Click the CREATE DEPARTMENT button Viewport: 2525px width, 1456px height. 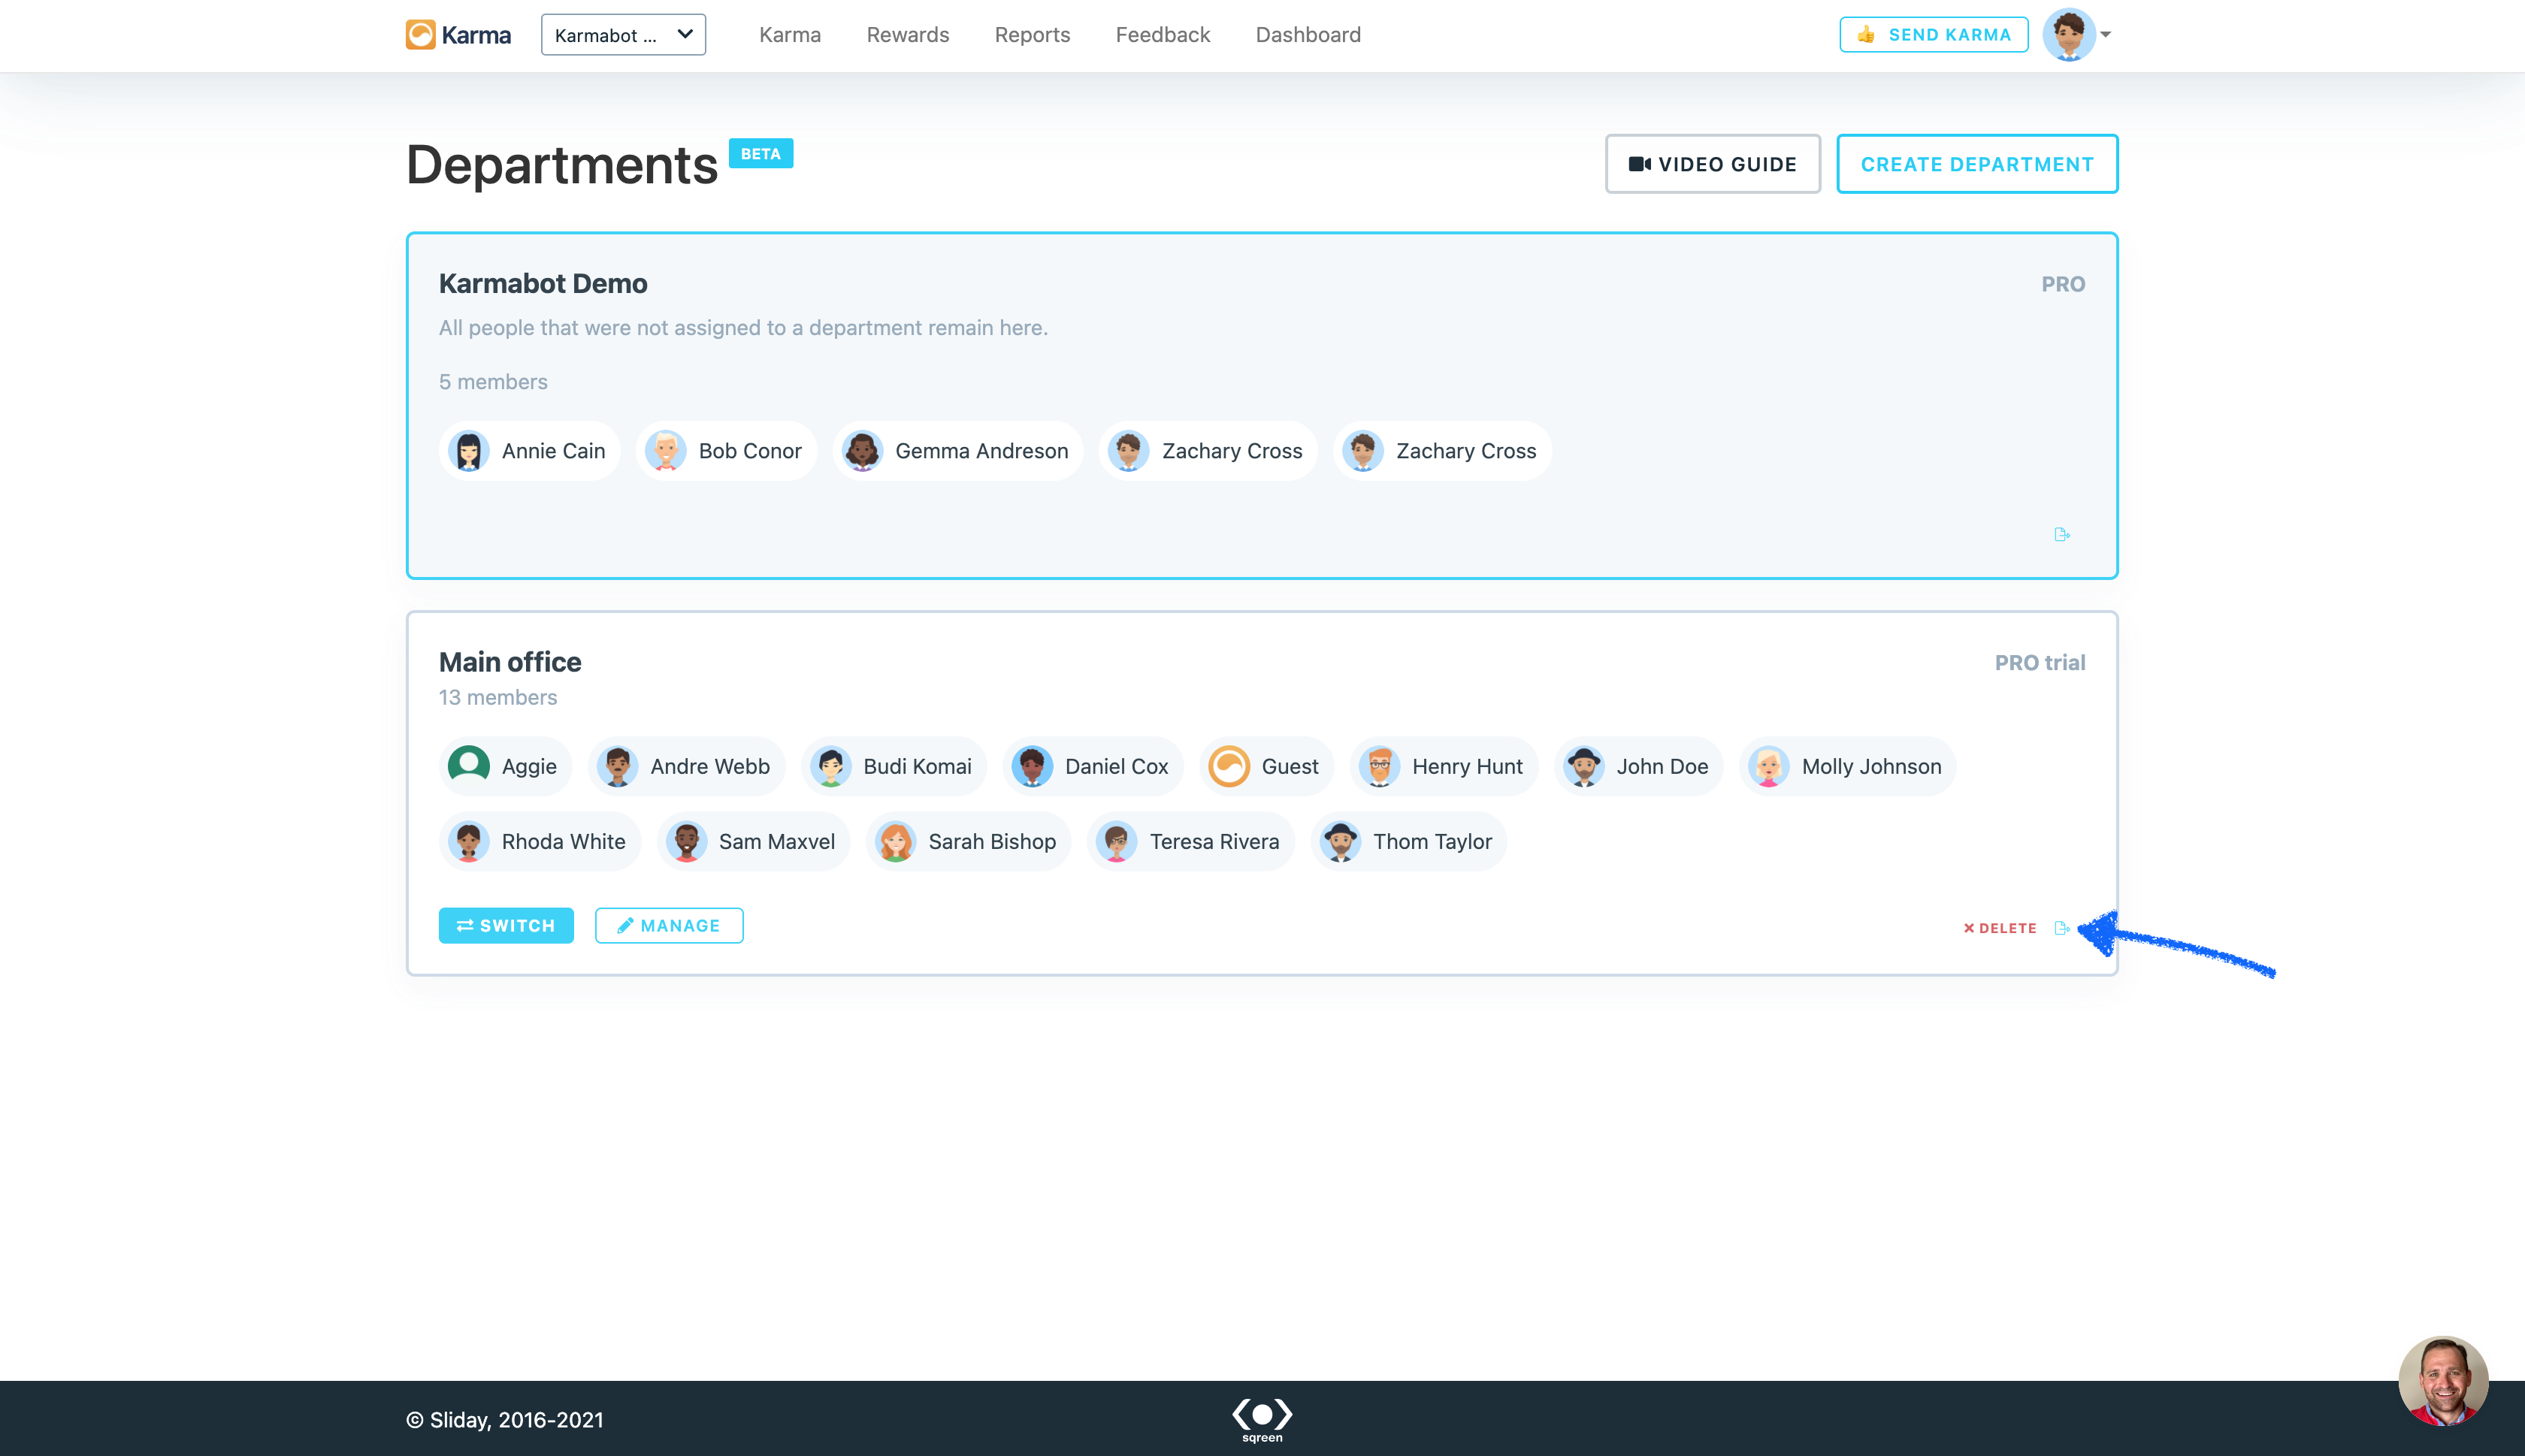click(x=1977, y=163)
